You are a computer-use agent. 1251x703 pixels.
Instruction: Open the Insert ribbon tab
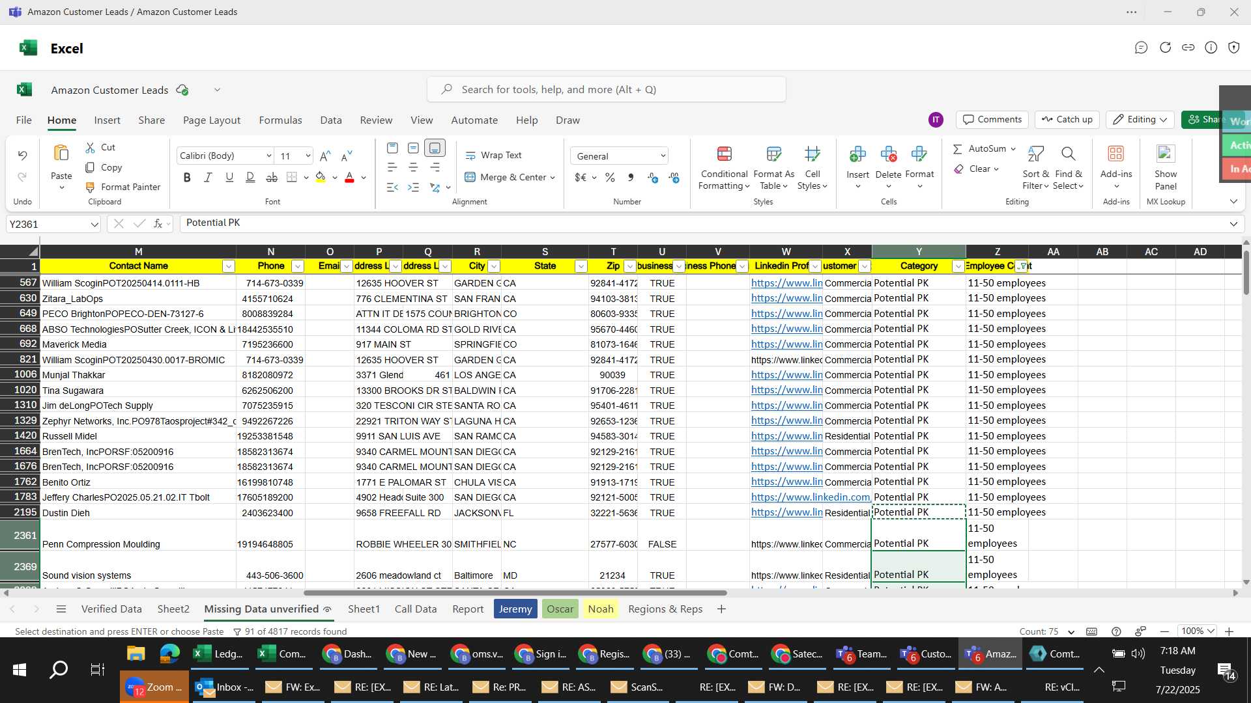[x=107, y=120]
